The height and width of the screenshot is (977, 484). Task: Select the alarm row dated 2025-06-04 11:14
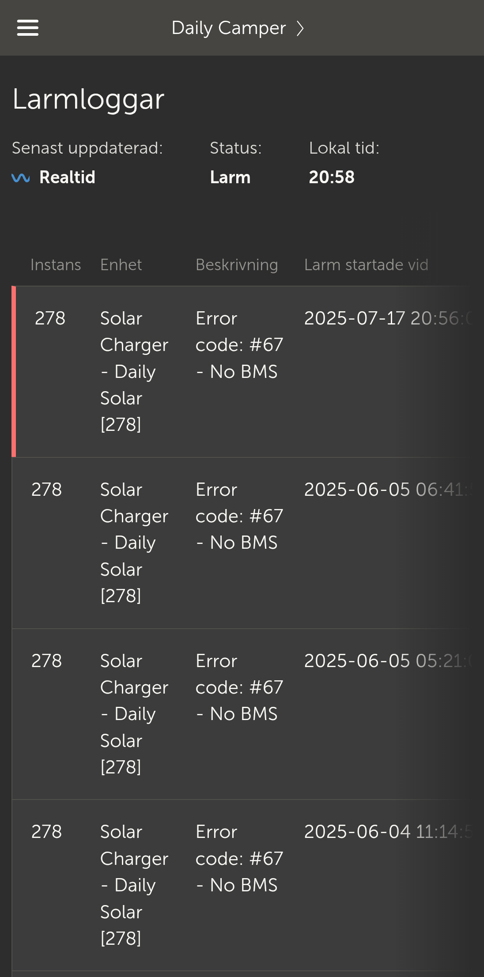[x=248, y=885]
